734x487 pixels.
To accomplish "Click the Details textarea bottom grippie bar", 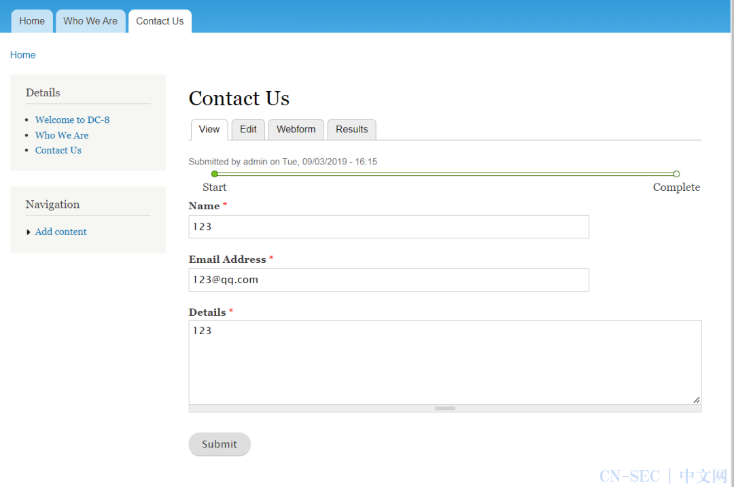I will click(x=445, y=408).
